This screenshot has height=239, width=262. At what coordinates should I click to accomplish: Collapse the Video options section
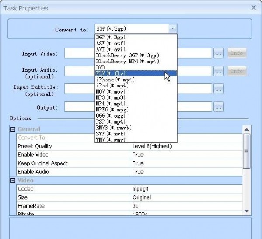click(x=13, y=180)
